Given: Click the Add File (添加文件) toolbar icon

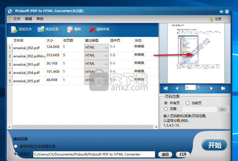Looking at the screenshot, I should coord(14,29).
